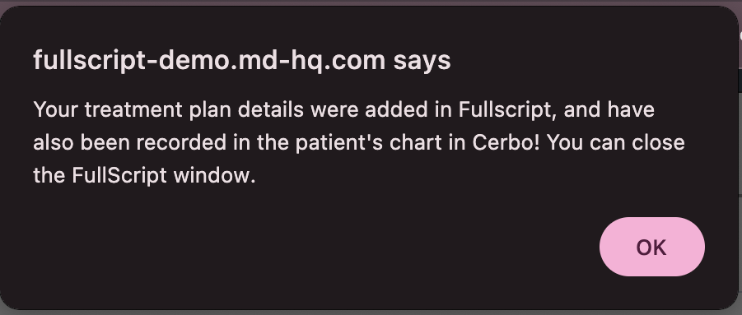742x315 pixels.
Task: Click "You can close" in the message
Action: tap(616, 142)
